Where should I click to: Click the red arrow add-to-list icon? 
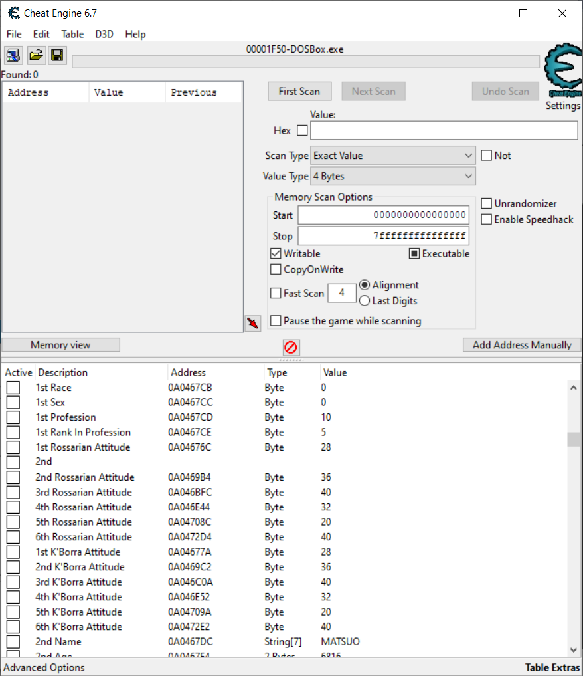[x=252, y=324]
